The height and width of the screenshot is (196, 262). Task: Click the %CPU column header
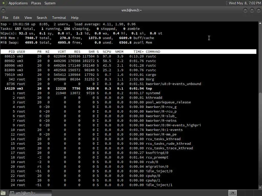point(107,52)
